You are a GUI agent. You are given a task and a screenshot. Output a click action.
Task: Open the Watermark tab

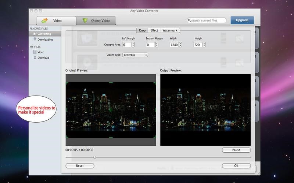coord(170,30)
